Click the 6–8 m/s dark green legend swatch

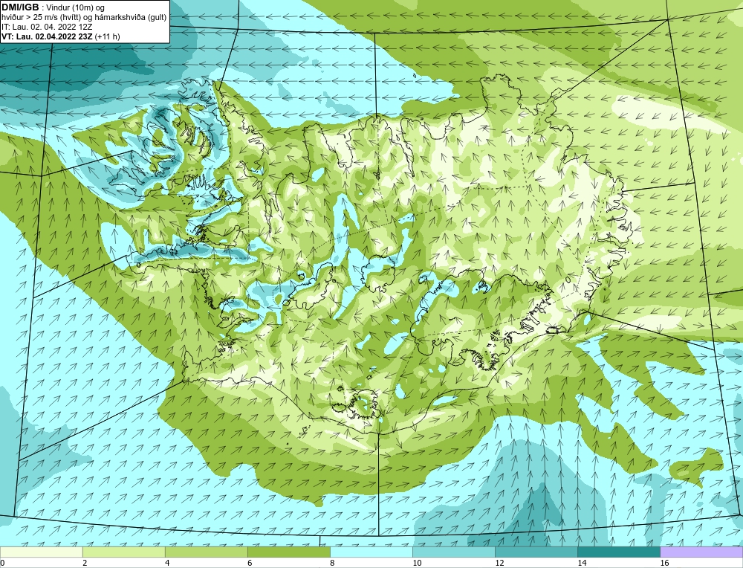(288, 552)
